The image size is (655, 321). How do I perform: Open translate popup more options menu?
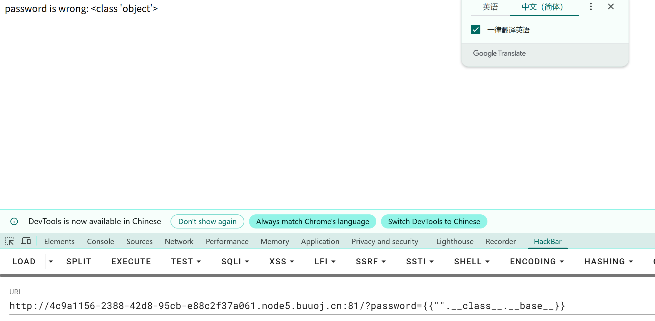pos(591,7)
